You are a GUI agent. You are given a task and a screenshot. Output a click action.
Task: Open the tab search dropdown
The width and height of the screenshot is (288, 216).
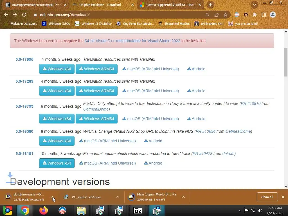point(255,5)
